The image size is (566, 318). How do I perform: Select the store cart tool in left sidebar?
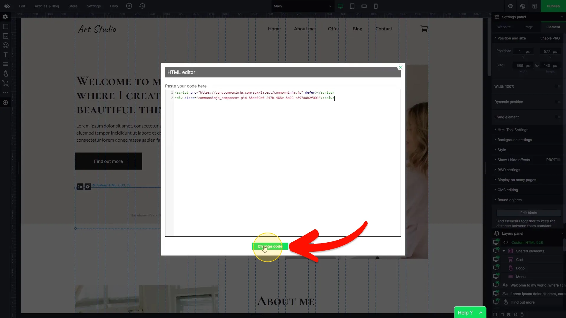tap(5, 83)
